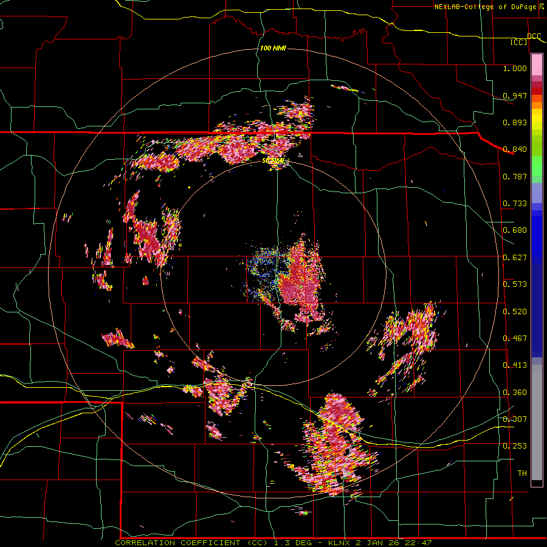Select the 0.840 color scale value
The width and height of the screenshot is (547, 547).
tap(515, 150)
